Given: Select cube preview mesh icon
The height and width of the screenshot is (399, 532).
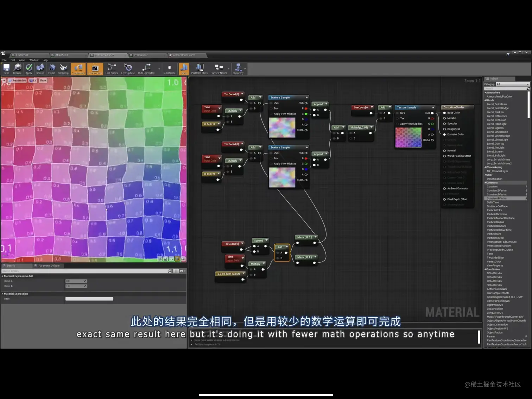Looking at the screenshot, I should (x=177, y=259).
